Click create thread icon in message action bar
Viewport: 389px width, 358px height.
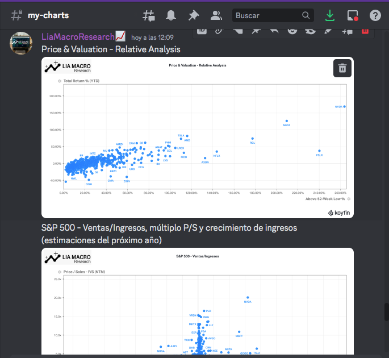pyautogui.click(x=347, y=31)
